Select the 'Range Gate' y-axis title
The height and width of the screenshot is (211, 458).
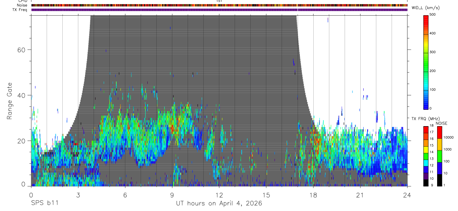pos(10,101)
